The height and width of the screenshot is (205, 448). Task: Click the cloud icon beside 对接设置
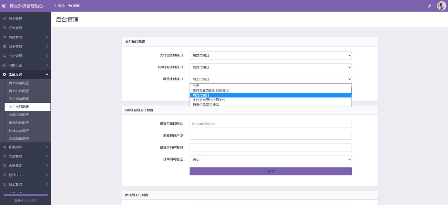click(x=4, y=65)
